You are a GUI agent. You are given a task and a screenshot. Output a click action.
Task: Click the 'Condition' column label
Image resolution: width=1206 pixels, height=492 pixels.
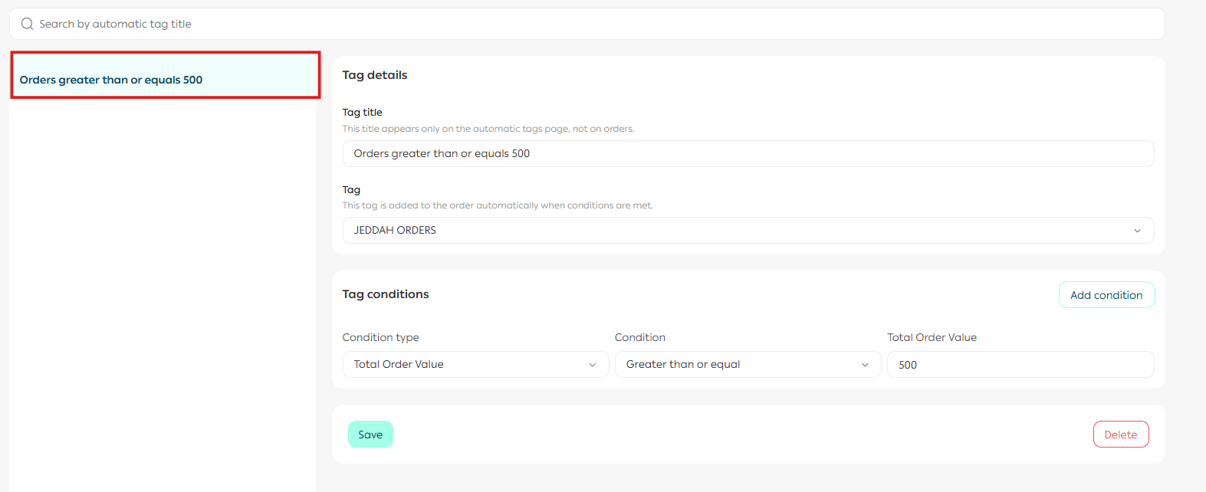point(639,337)
